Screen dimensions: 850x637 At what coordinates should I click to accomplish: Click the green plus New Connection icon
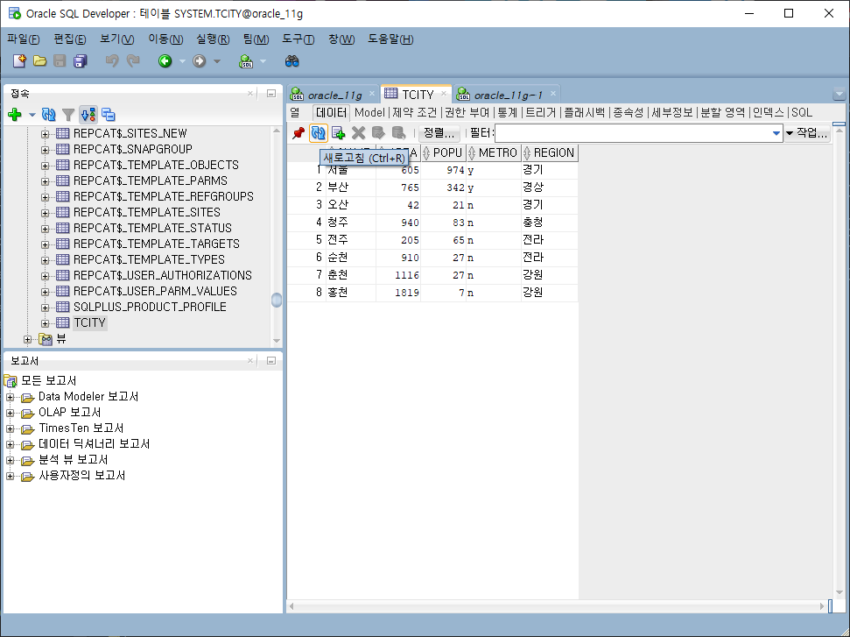coord(15,115)
